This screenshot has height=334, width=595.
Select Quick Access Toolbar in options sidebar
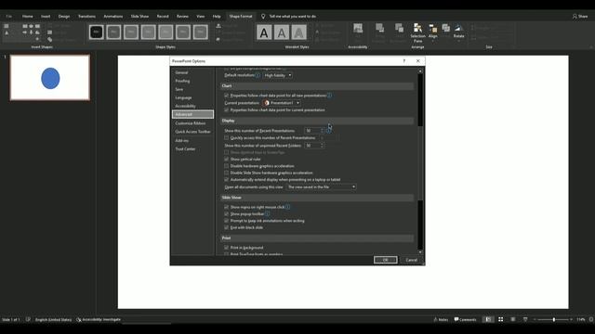tap(192, 132)
